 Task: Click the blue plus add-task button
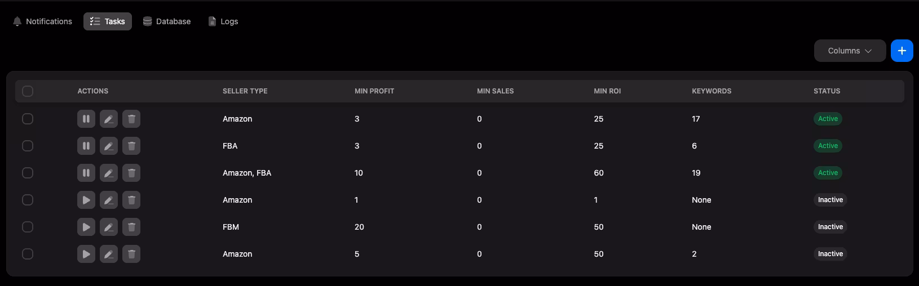902,51
